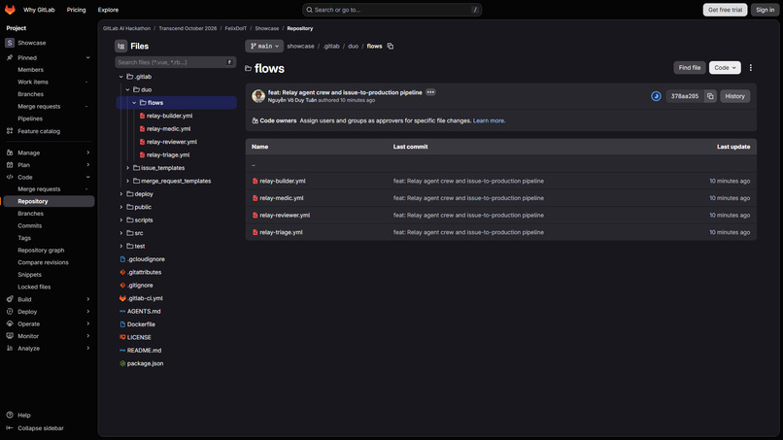Click the relay-triage.yml file icon in table

tap(255, 232)
